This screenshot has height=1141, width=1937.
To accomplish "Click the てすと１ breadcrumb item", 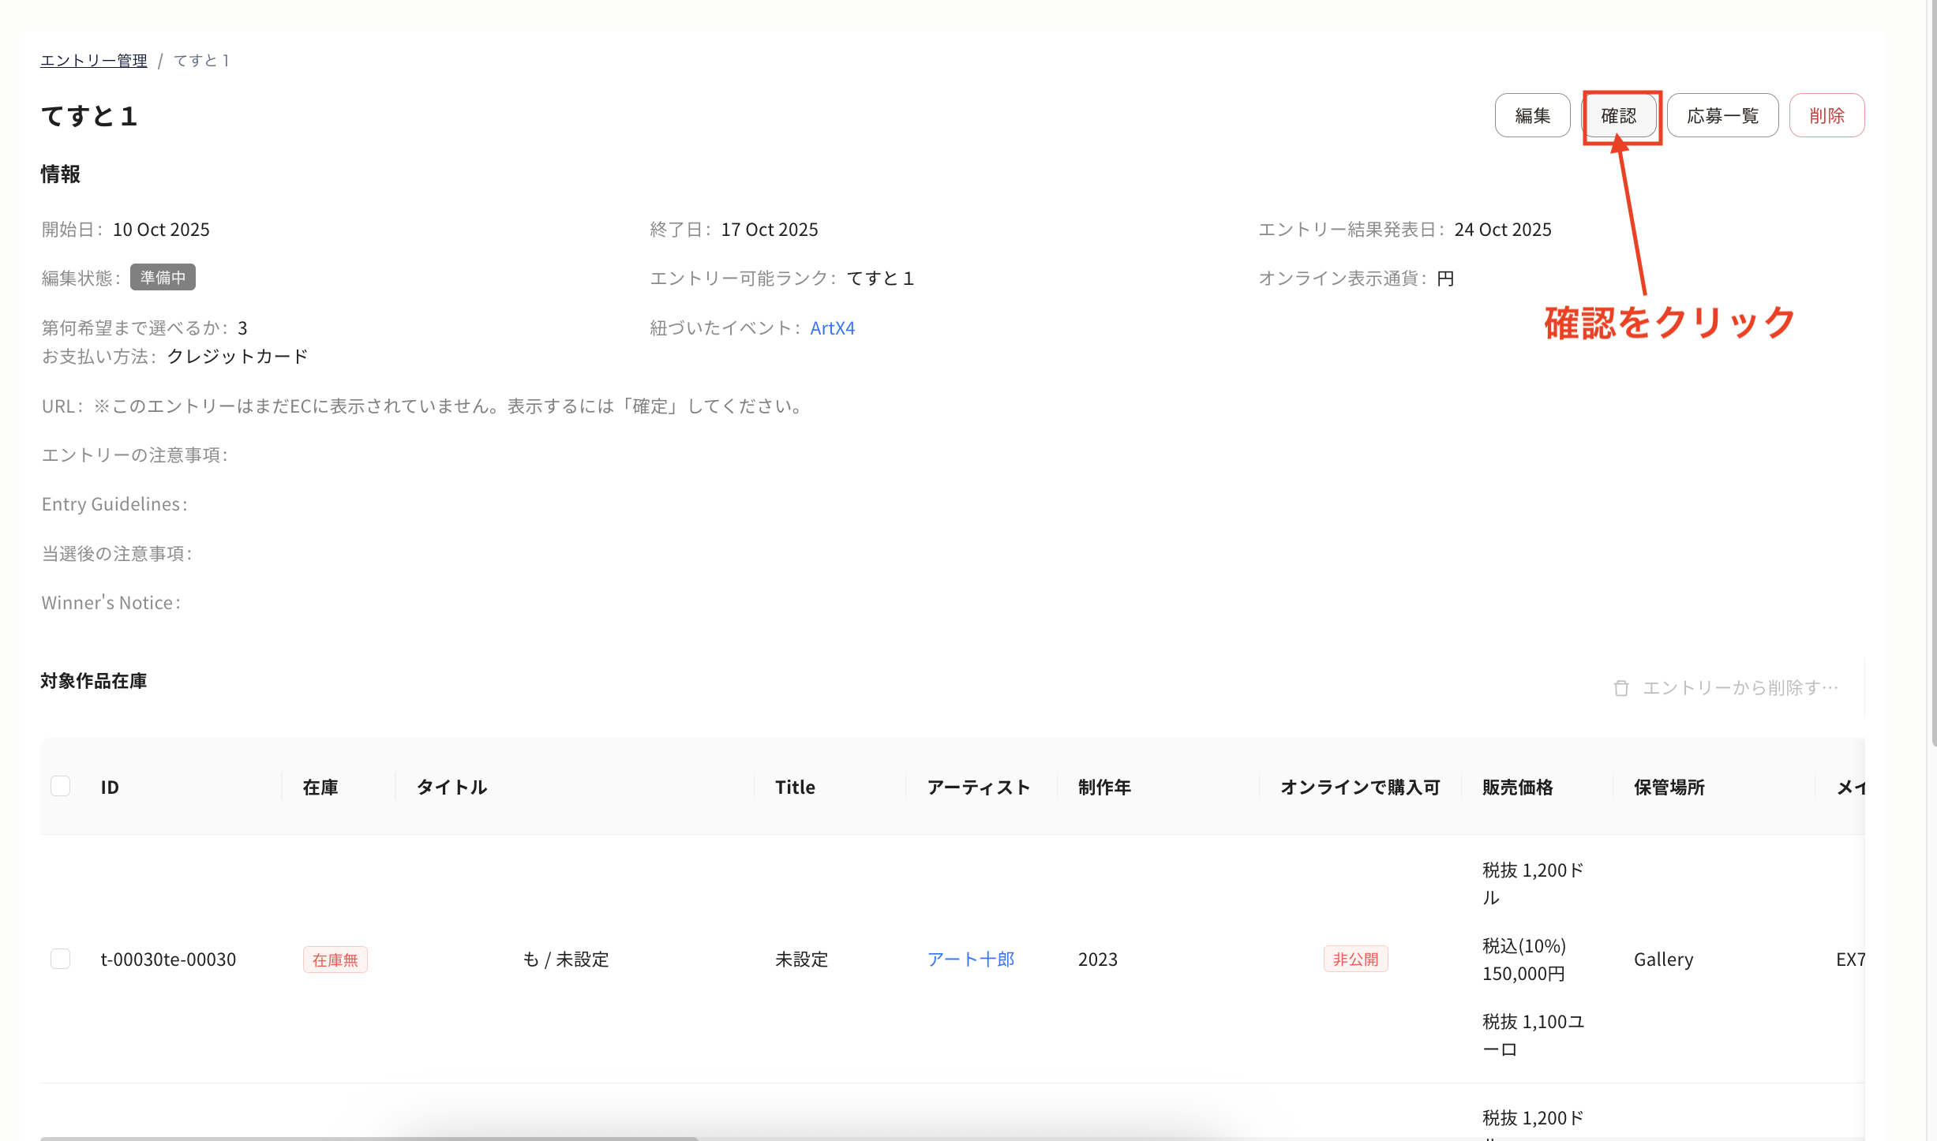I will 200,60.
